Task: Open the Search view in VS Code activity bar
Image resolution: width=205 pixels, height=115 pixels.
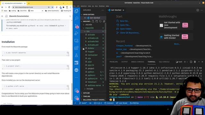Action: coord(76,19)
